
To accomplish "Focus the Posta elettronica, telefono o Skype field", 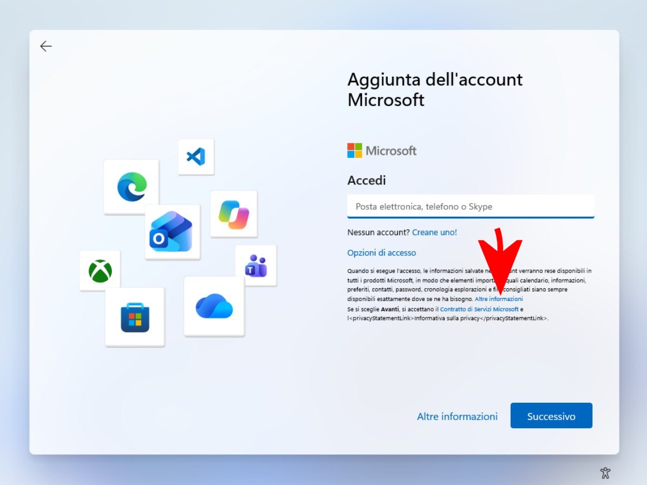I will pos(471,207).
